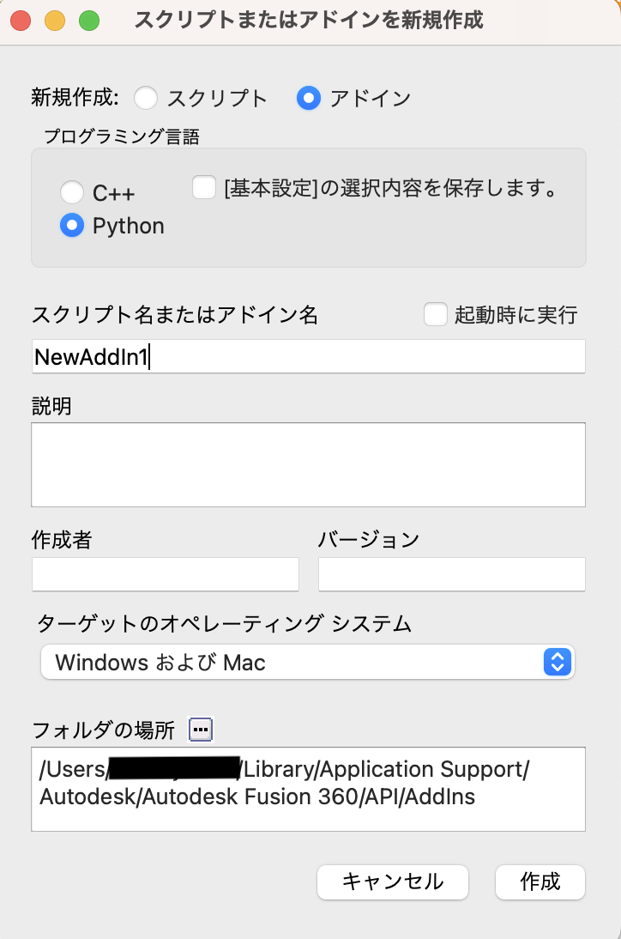
Task: Focus the バージョン version input field
Action: [x=452, y=574]
